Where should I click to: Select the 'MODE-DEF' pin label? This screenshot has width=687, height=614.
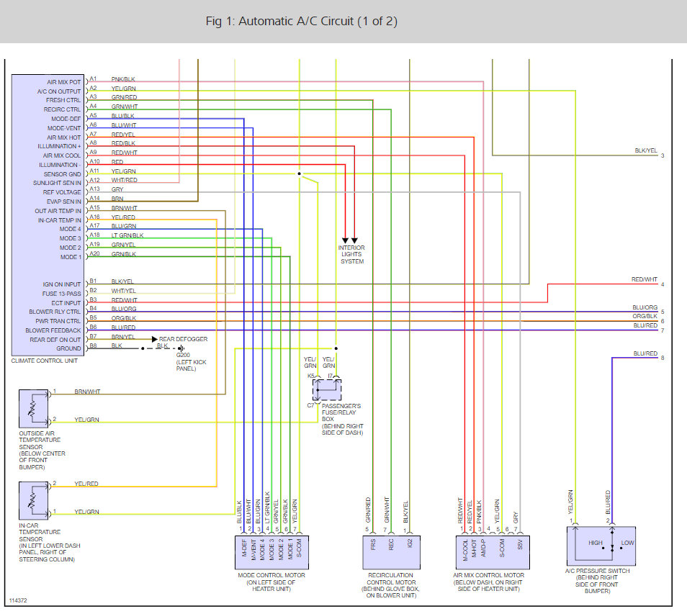(x=66, y=119)
